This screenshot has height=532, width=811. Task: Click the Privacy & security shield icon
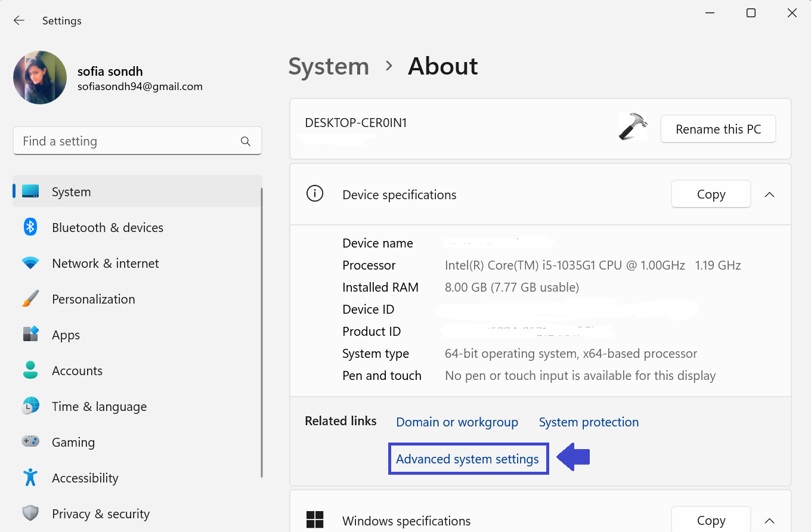[30, 514]
